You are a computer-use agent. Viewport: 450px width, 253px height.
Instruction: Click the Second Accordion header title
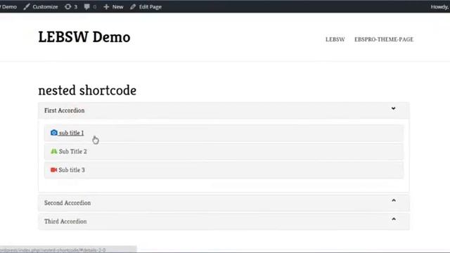67,203
